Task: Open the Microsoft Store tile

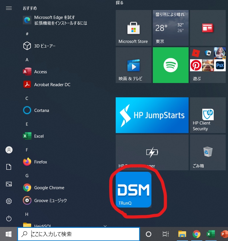Action: coord(133,28)
